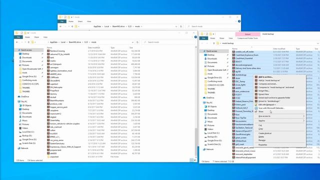Open quick access toolbar dropdown in left mods title bar
The width and height of the screenshot is (320, 180).
[x=28, y=33]
